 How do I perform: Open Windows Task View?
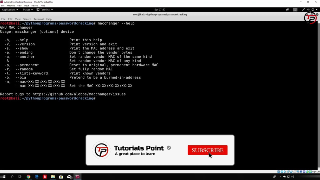pos(20,177)
